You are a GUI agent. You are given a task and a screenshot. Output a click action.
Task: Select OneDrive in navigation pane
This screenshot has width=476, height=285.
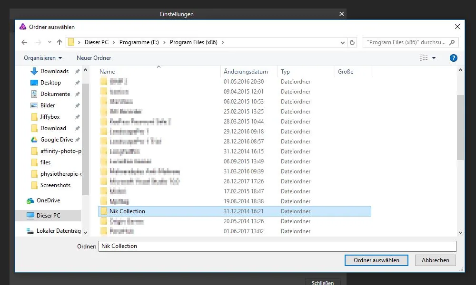click(x=48, y=200)
